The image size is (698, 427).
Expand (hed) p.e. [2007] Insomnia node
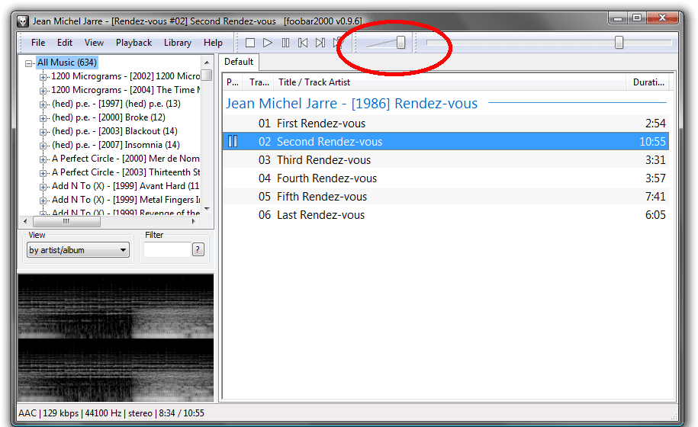43,146
